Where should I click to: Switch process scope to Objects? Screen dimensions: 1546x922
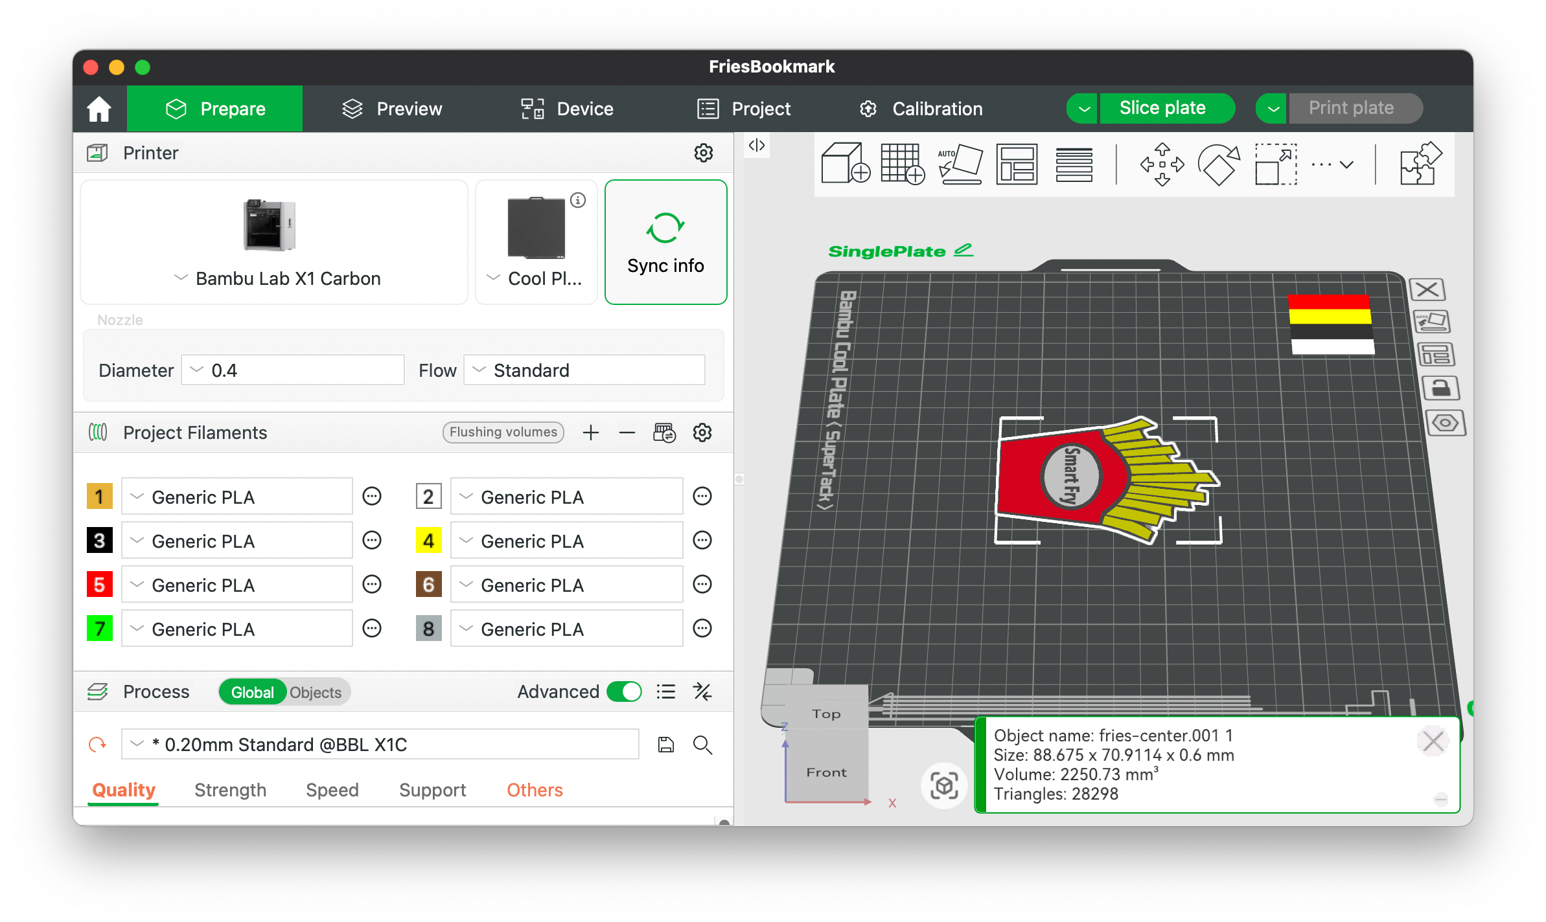pyautogui.click(x=316, y=692)
